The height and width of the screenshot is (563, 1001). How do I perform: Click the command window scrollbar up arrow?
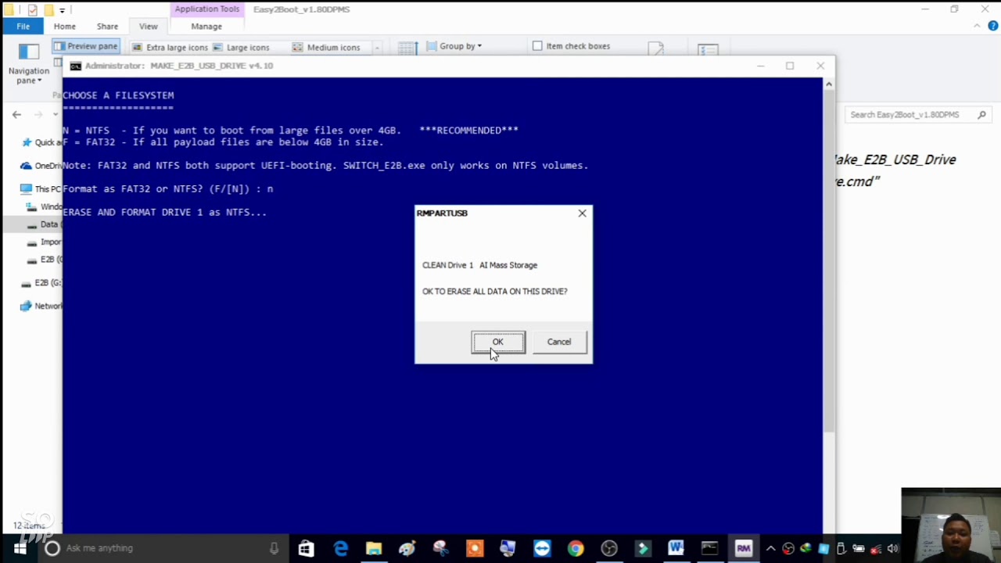pyautogui.click(x=829, y=84)
